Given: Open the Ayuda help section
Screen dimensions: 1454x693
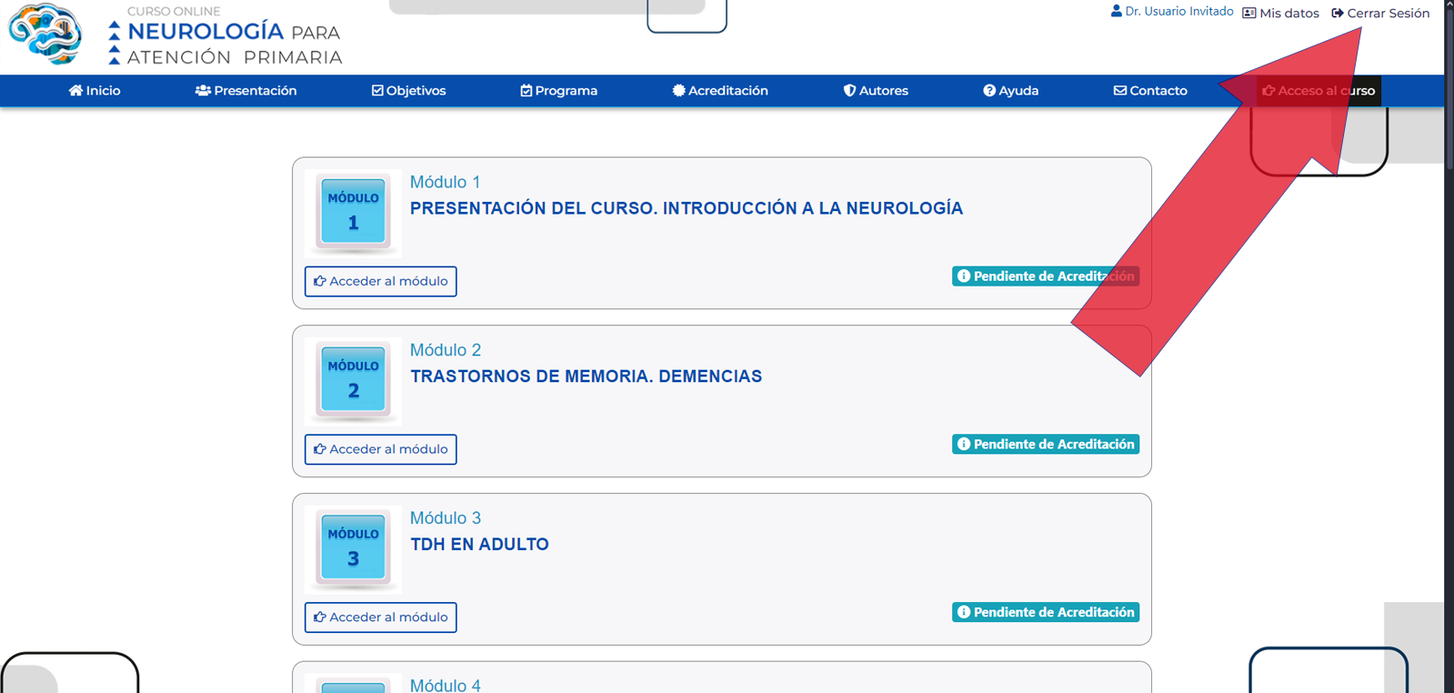Looking at the screenshot, I should [x=1010, y=91].
